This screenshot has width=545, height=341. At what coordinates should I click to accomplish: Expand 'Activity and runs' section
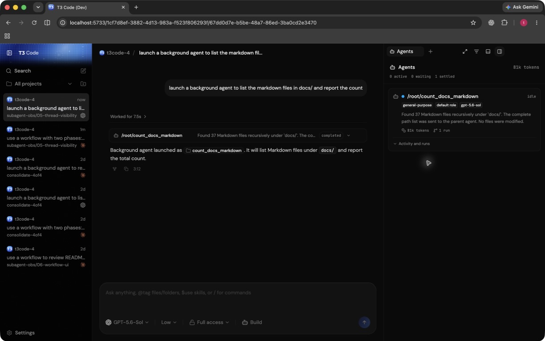coord(411,144)
